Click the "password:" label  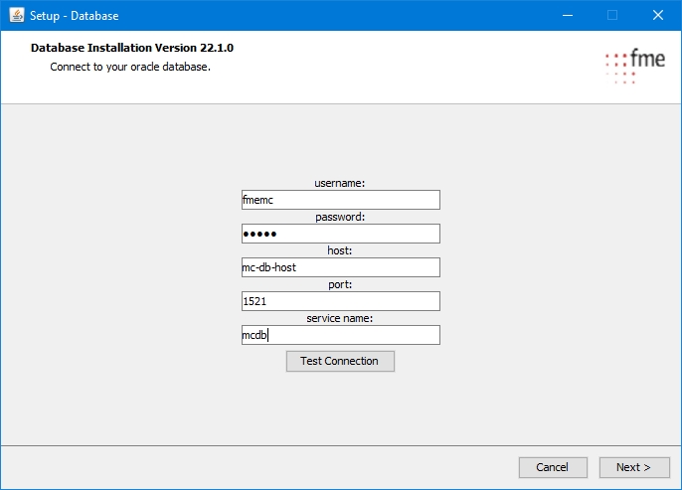(x=340, y=217)
